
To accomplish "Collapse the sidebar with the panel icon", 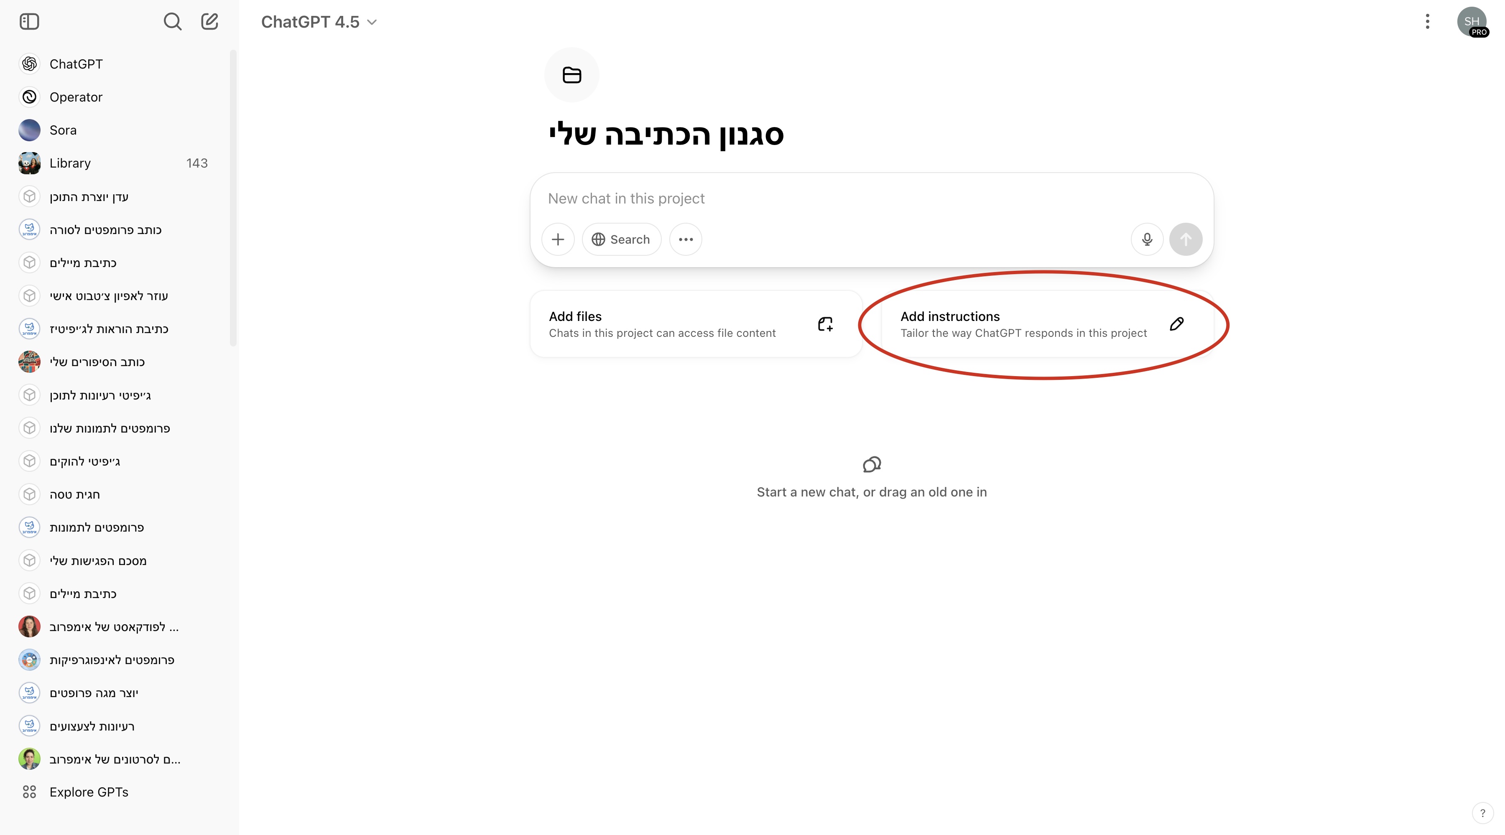I will pos(29,22).
